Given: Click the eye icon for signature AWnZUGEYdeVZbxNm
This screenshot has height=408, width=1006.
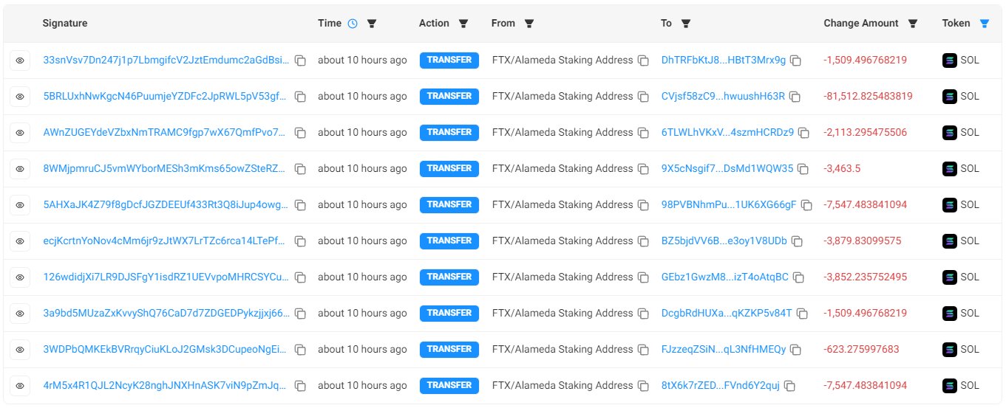Looking at the screenshot, I should coord(20,133).
